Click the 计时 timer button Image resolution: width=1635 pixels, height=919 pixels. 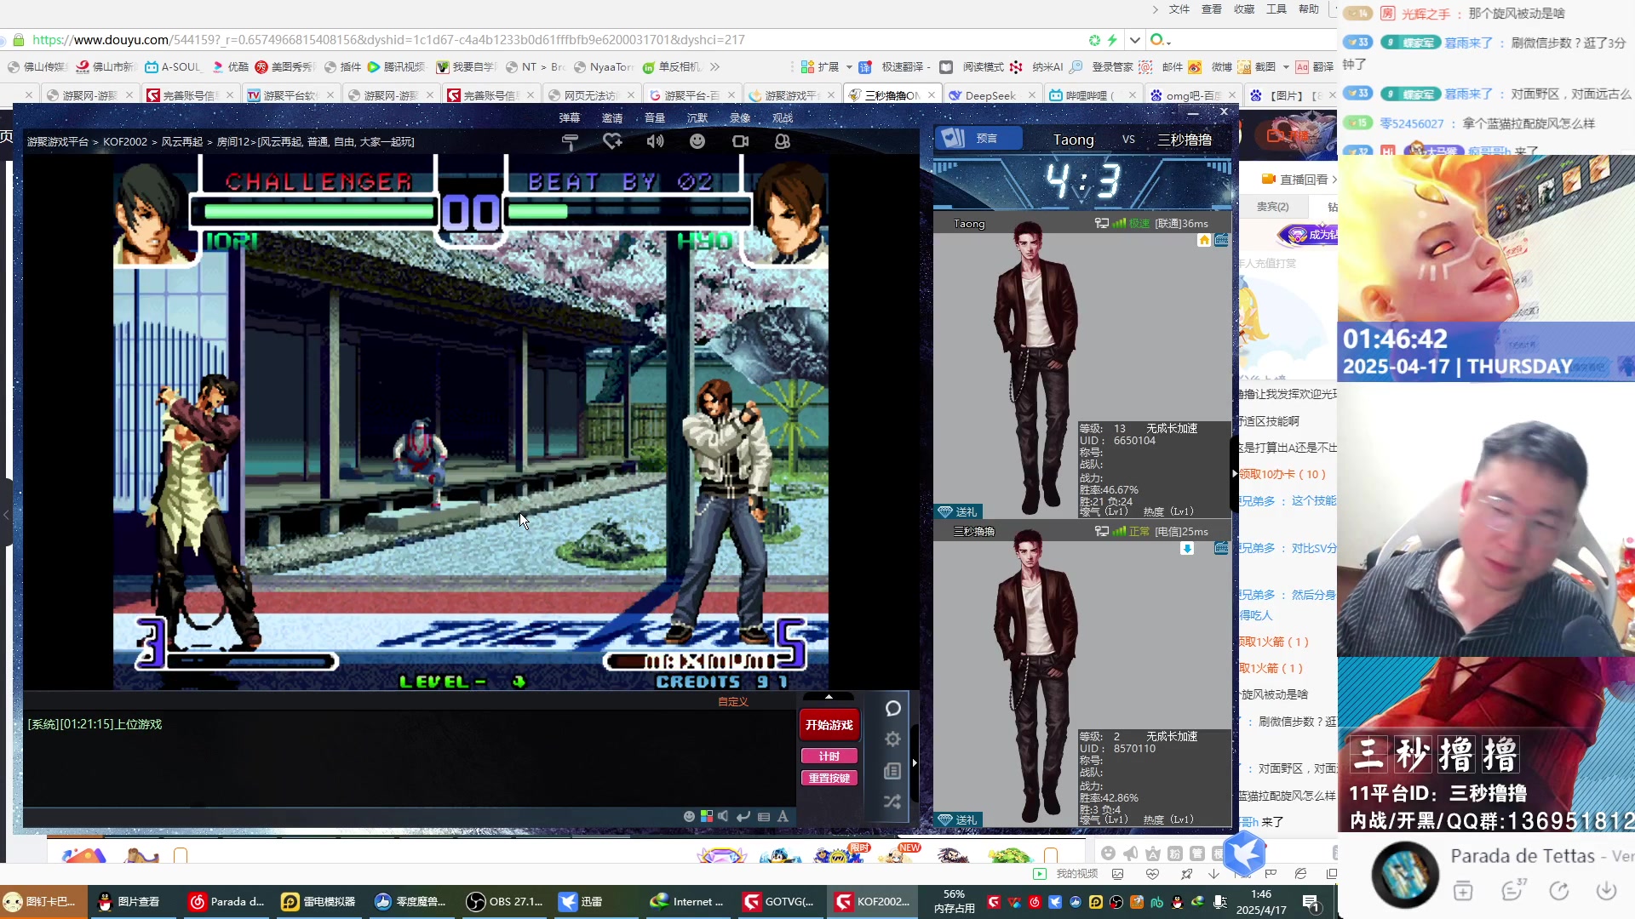829,756
